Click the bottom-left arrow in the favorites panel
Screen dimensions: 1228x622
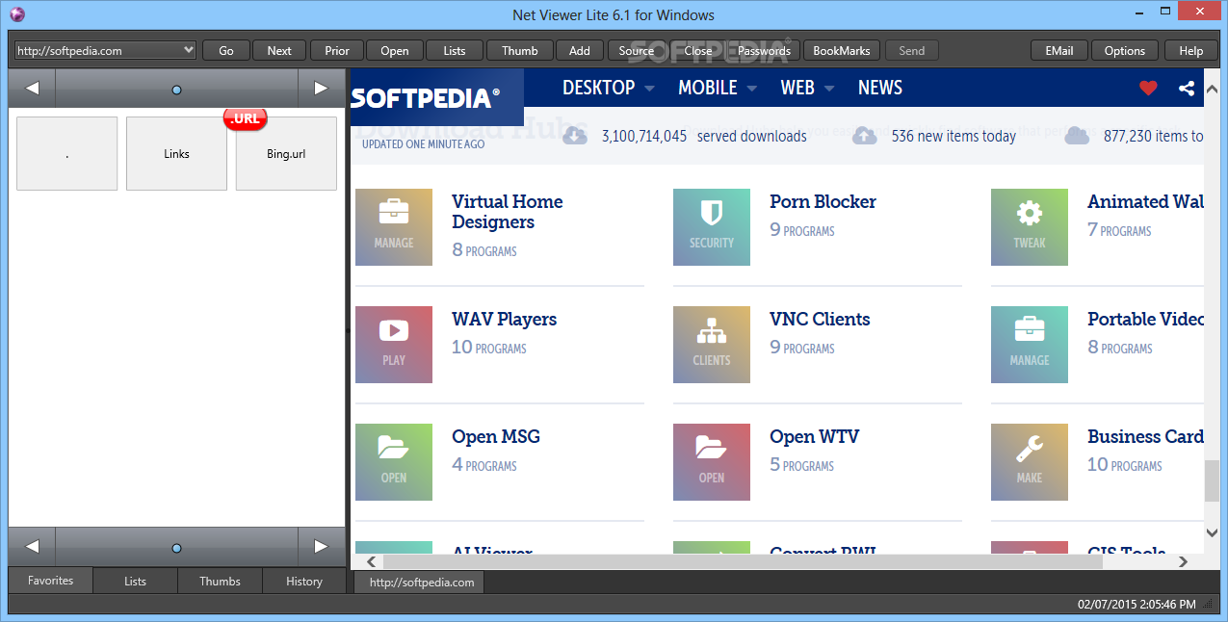[x=33, y=547]
